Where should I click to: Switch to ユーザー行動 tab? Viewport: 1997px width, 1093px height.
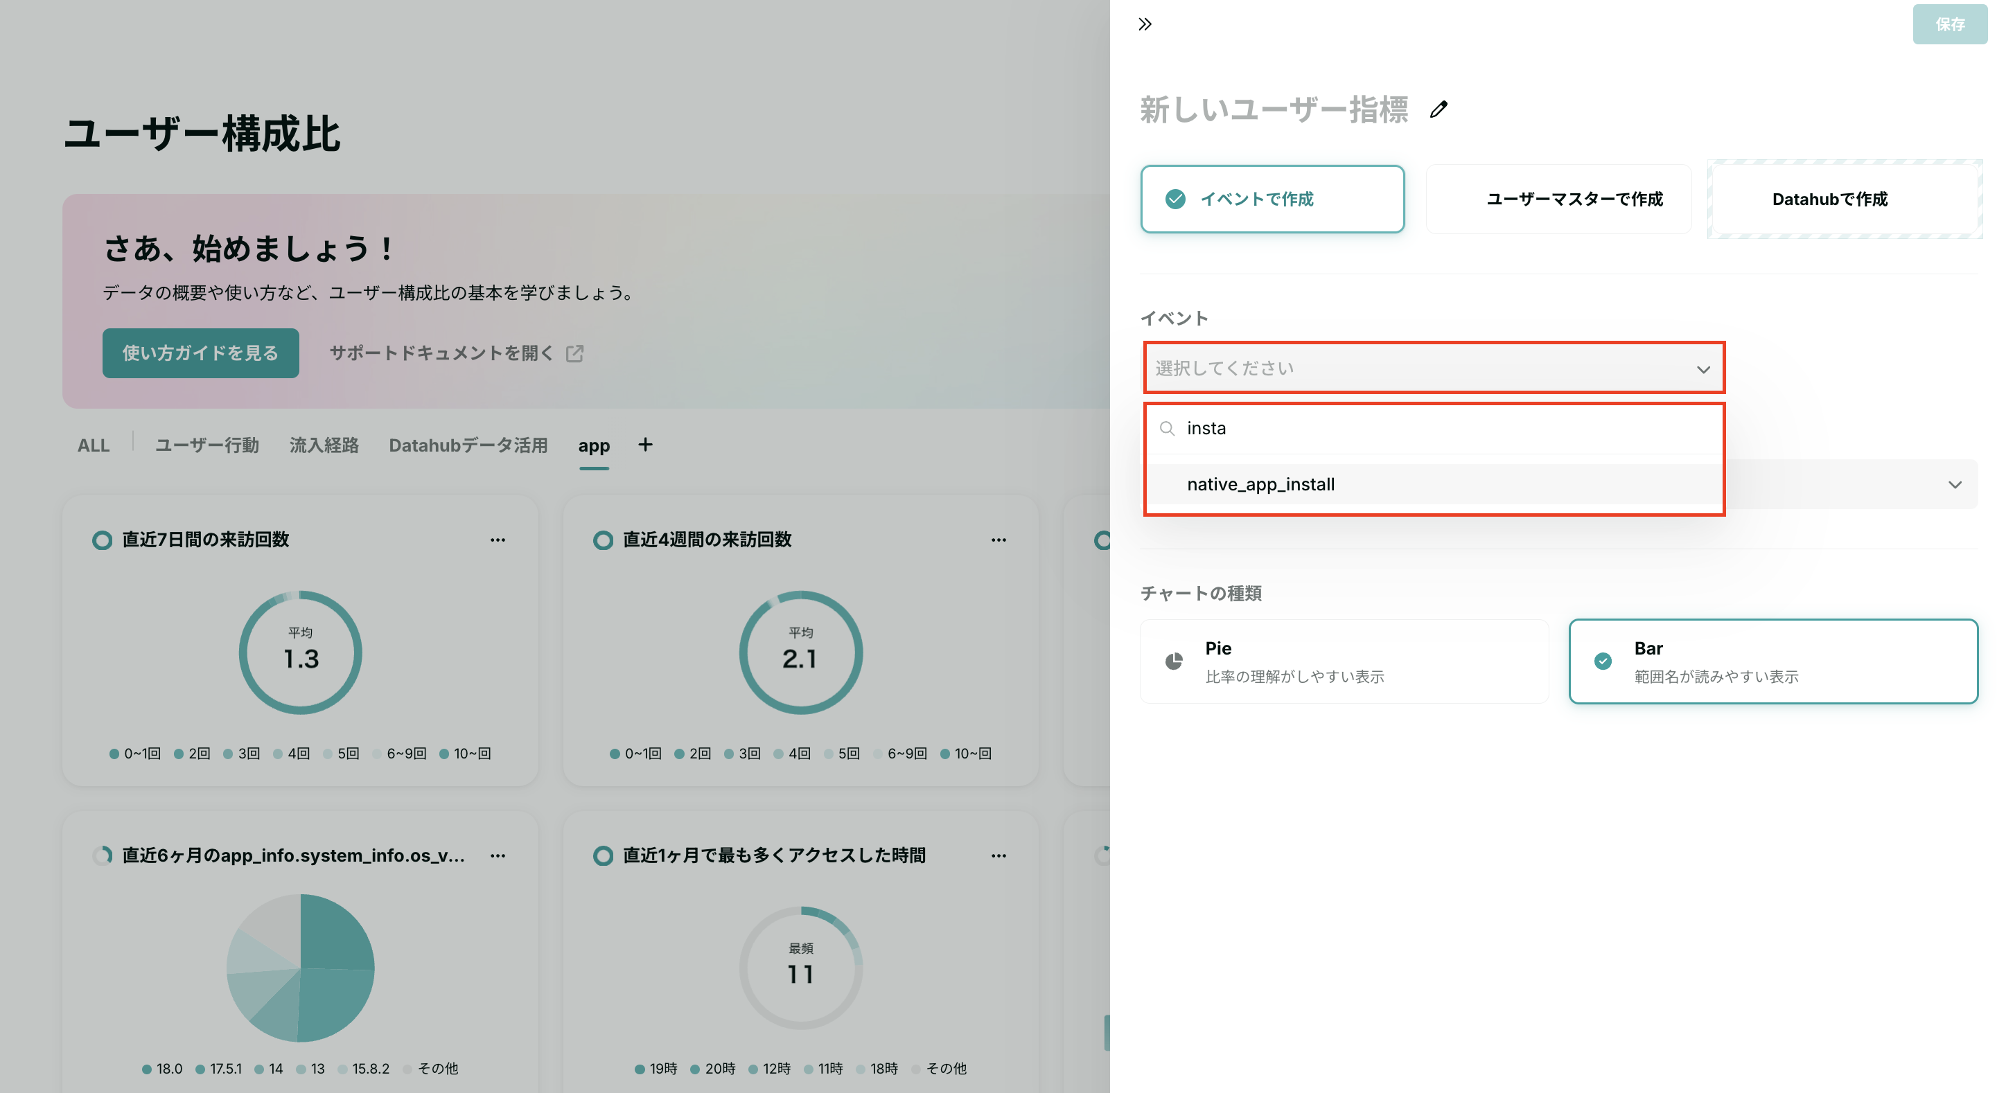[207, 445]
